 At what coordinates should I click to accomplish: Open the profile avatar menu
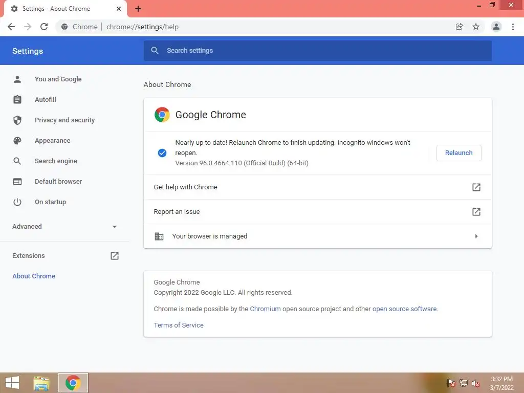(496, 27)
